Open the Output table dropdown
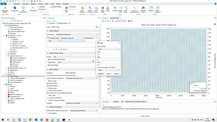This screenshot has height=122, width=217. coord(75,62)
